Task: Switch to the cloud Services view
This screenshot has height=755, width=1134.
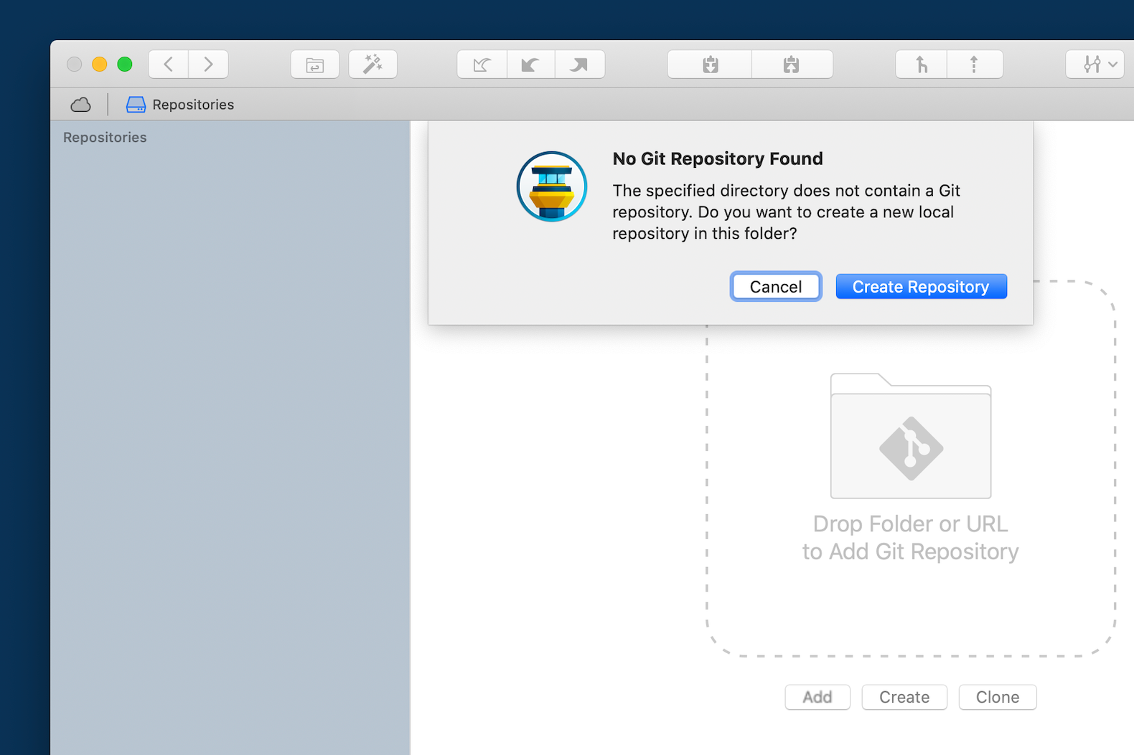Action: [81, 105]
